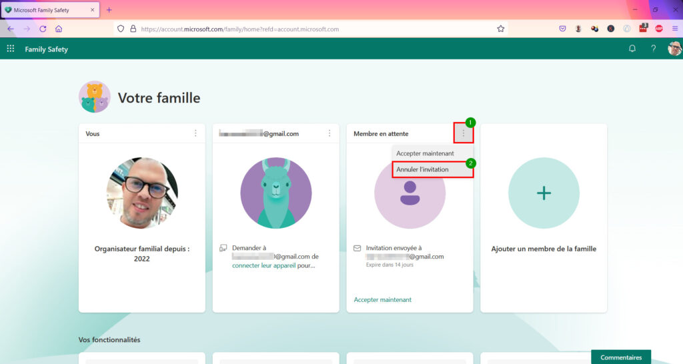Save the page to Pocket

pyautogui.click(x=562, y=29)
